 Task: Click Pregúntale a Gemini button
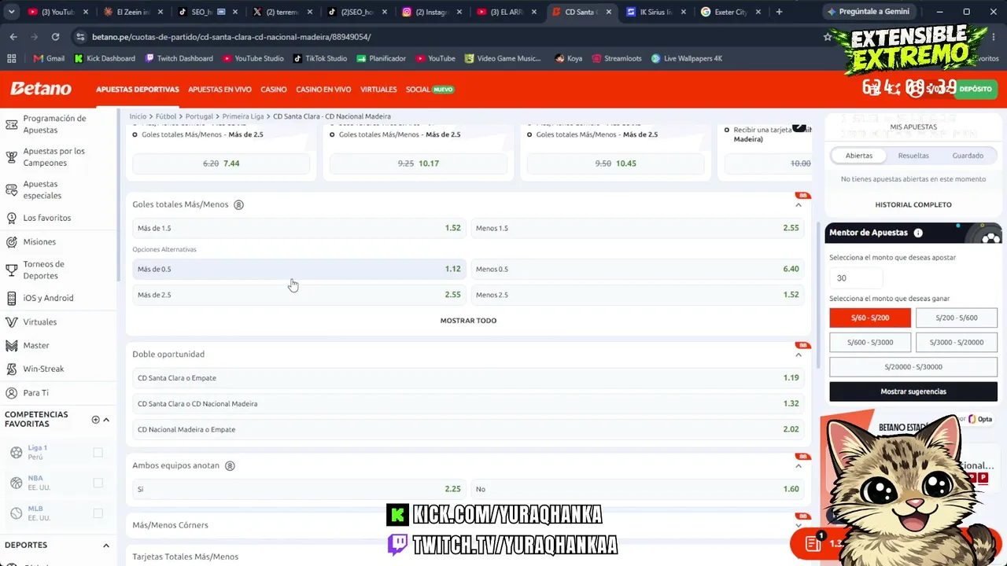[x=868, y=12]
